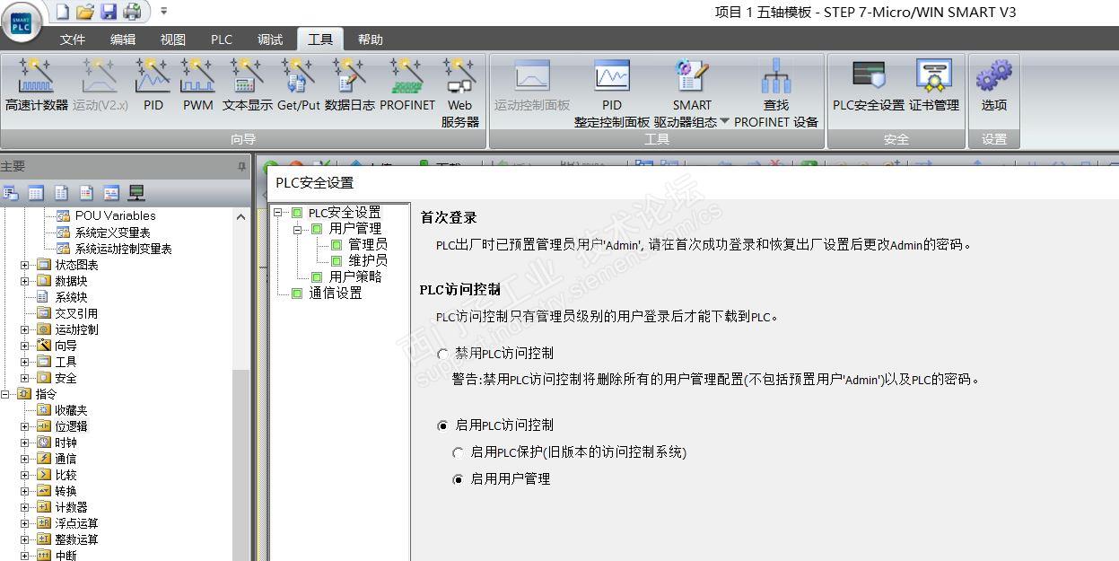
Task: Print via the quick access toolbar printer icon
Action: (x=132, y=12)
